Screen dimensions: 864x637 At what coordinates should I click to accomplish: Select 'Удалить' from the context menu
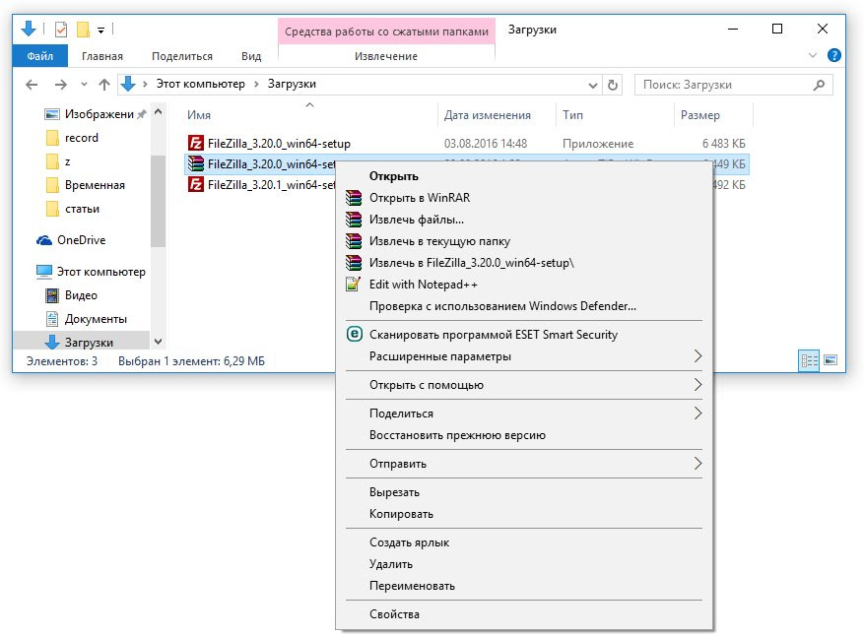coord(391,564)
